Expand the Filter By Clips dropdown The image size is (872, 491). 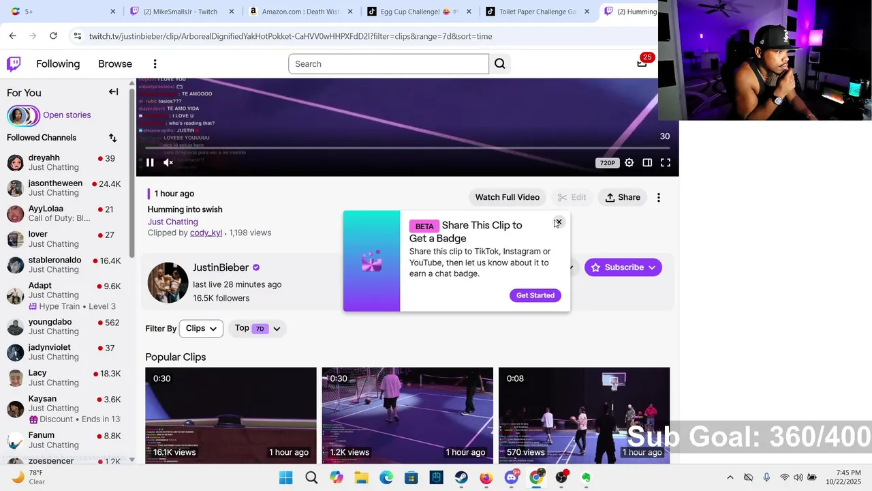pyautogui.click(x=201, y=329)
